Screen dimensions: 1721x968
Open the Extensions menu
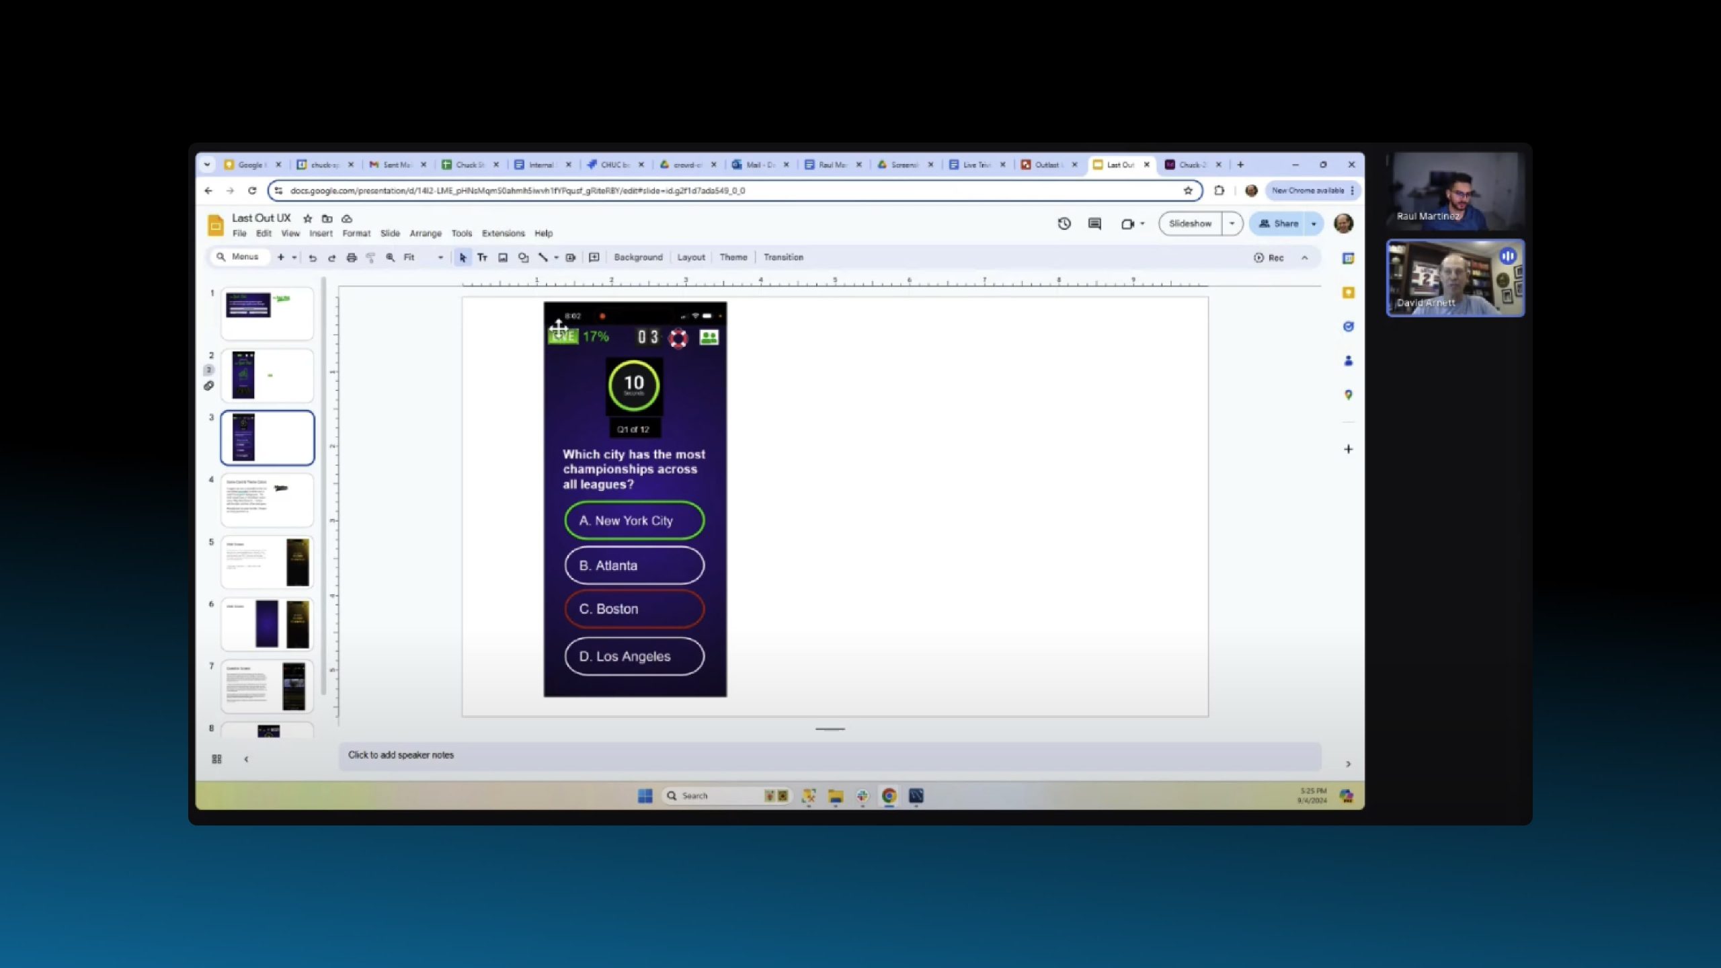tap(503, 233)
